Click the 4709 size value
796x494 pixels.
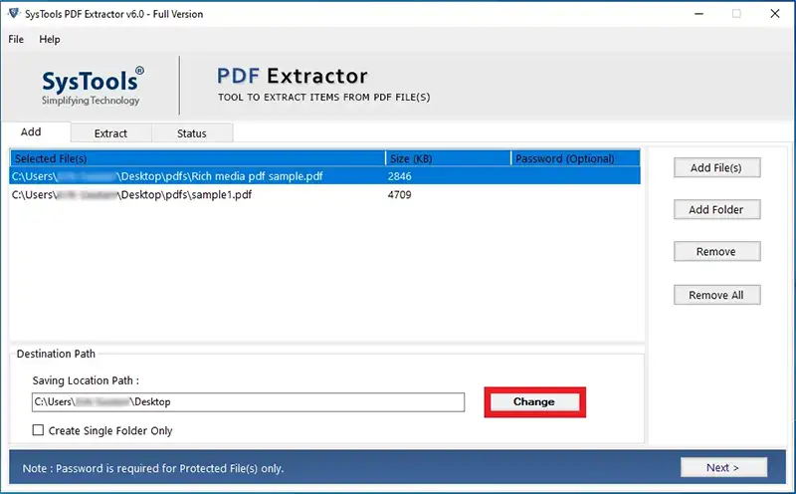point(400,194)
